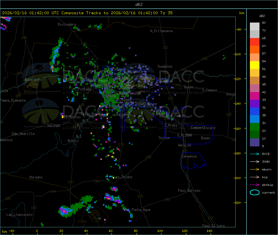
Task: Click the Paso_El_Loro map label
Action: click(x=213, y=226)
